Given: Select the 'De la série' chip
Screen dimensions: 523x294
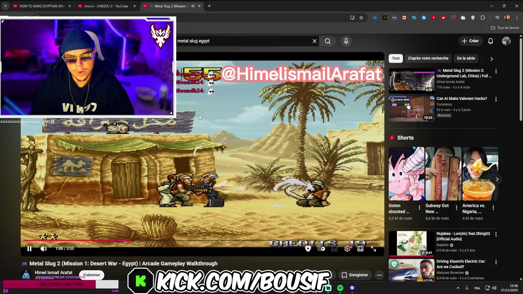Looking at the screenshot, I should pos(466,58).
